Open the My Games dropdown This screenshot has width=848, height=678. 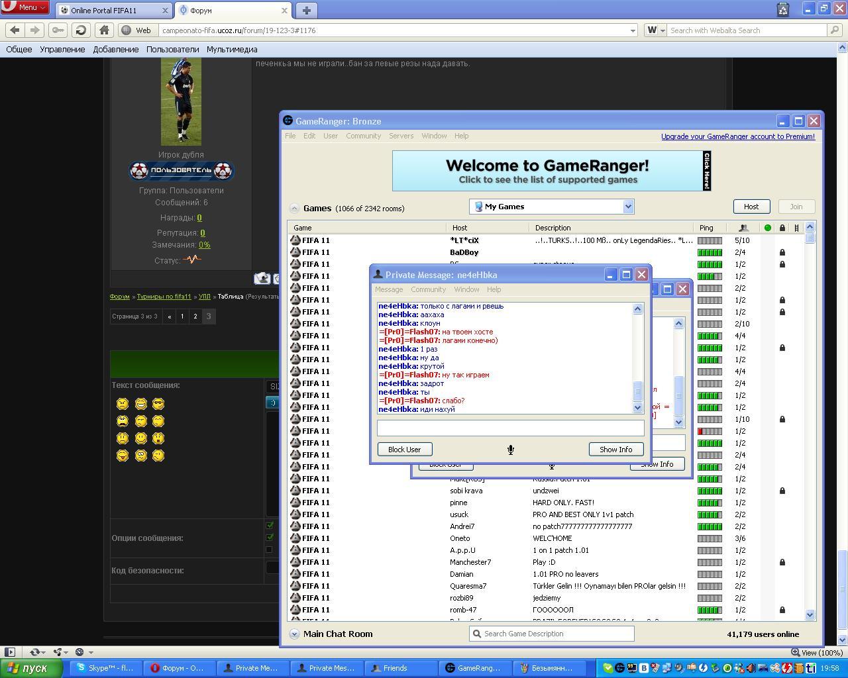[x=552, y=207]
